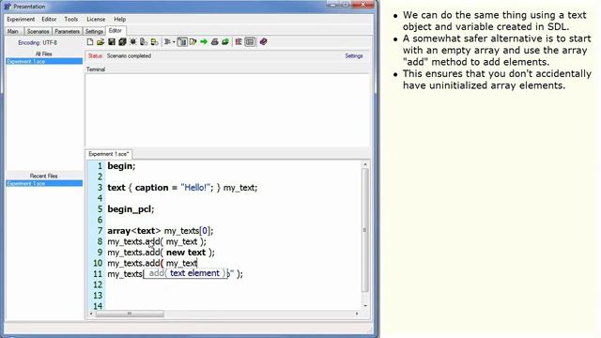
Task: Open the Help menu
Action: click(x=119, y=19)
